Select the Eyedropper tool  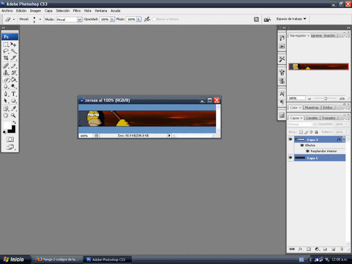pyautogui.click(x=13, y=109)
